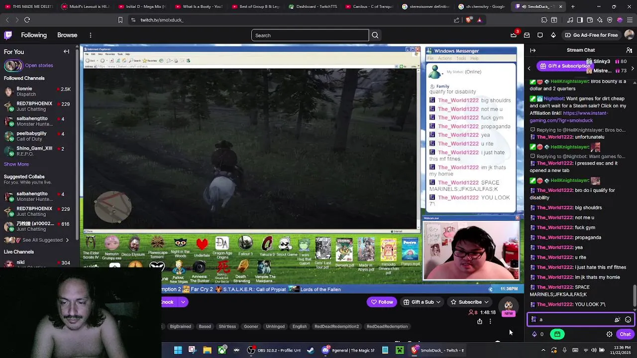The width and height of the screenshot is (637, 358).
Task: Click the browser address bar URL
Action: (162, 20)
